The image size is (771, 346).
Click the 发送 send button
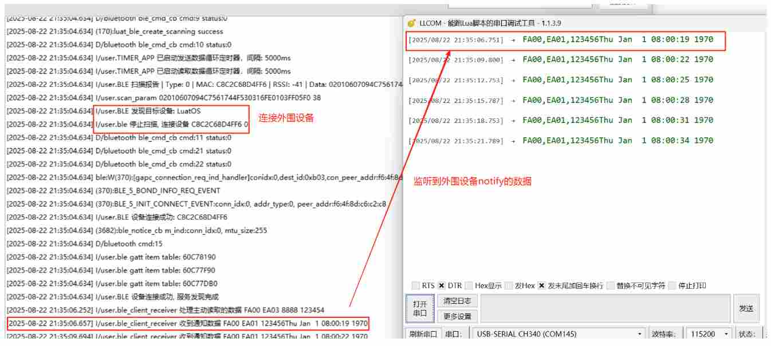tap(746, 308)
